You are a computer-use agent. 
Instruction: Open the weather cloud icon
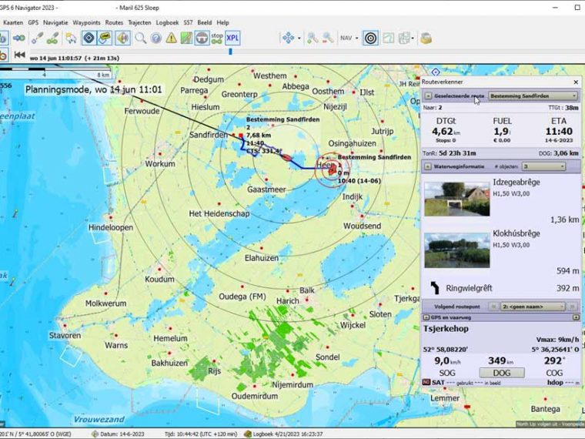coord(71,38)
